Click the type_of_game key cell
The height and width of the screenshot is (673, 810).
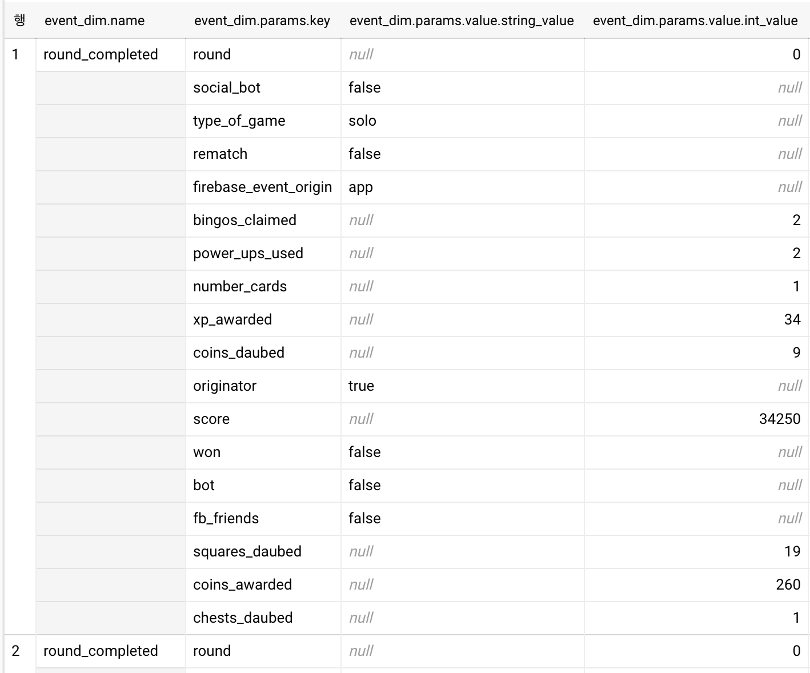tap(263, 121)
